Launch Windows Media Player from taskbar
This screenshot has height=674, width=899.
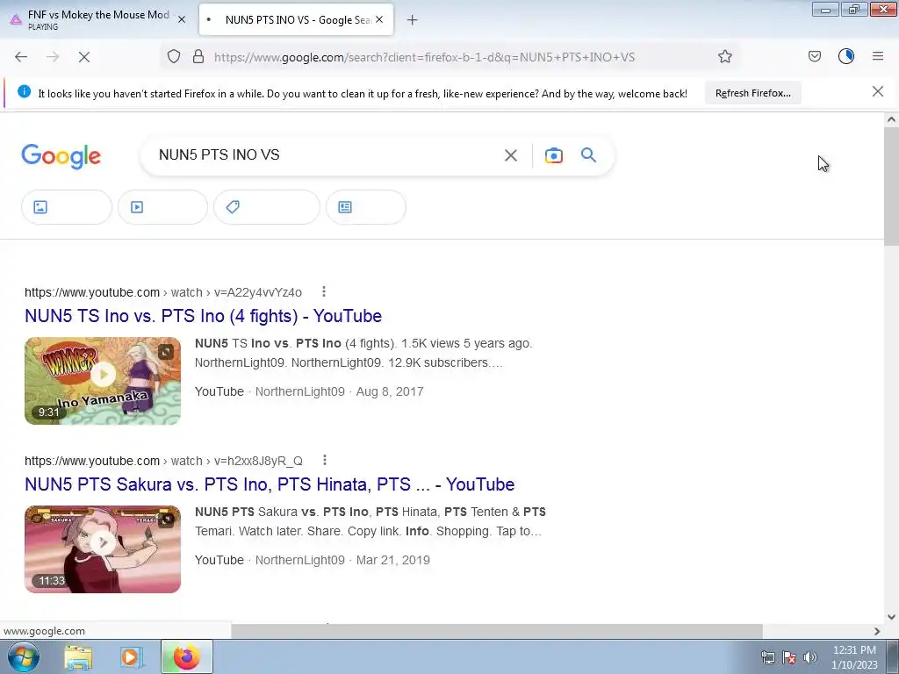pos(131,657)
